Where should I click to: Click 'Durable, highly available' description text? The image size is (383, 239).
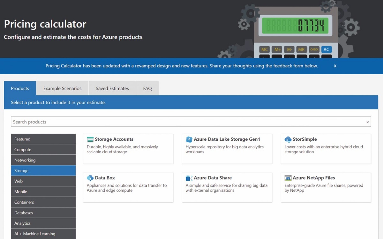122,149
